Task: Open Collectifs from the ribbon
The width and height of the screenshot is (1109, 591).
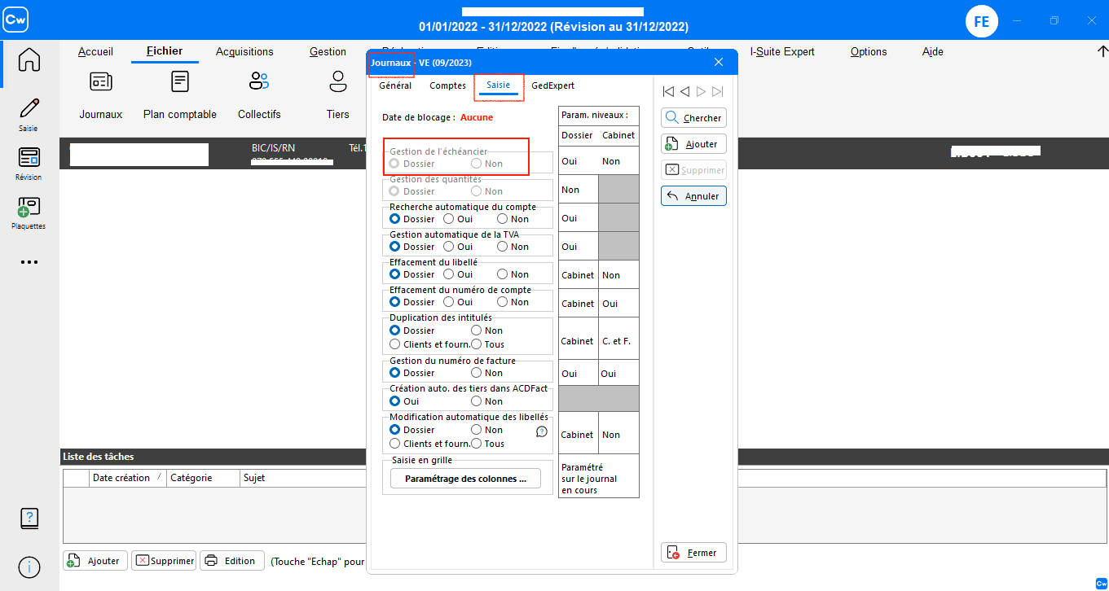Action: (x=259, y=96)
